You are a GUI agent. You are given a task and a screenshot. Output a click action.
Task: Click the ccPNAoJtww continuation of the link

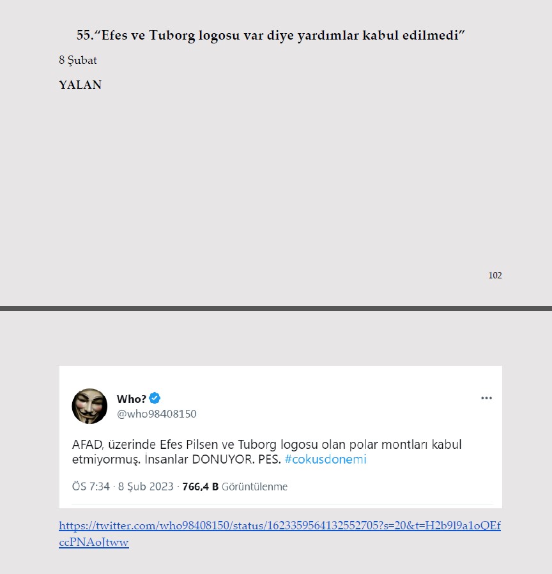tap(94, 542)
